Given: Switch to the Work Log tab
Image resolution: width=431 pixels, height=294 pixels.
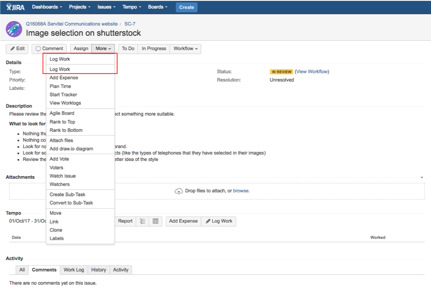Looking at the screenshot, I should 73,270.
